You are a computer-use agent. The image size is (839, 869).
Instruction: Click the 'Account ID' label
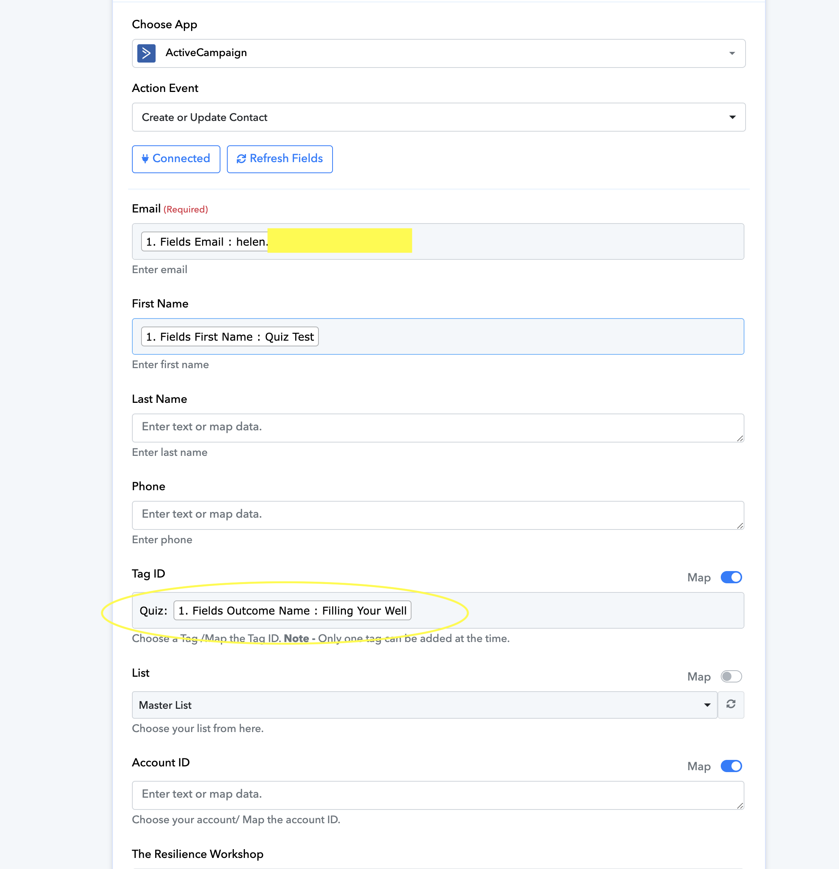[x=161, y=763]
